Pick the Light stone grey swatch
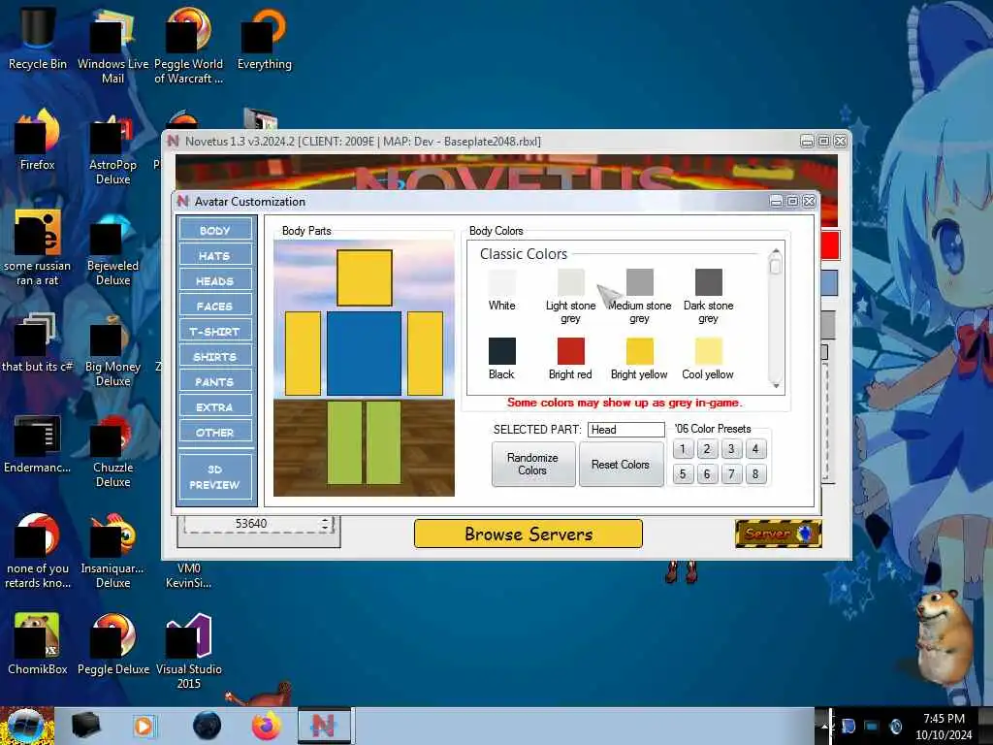Viewport: 993px width, 745px height. pyautogui.click(x=570, y=282)
